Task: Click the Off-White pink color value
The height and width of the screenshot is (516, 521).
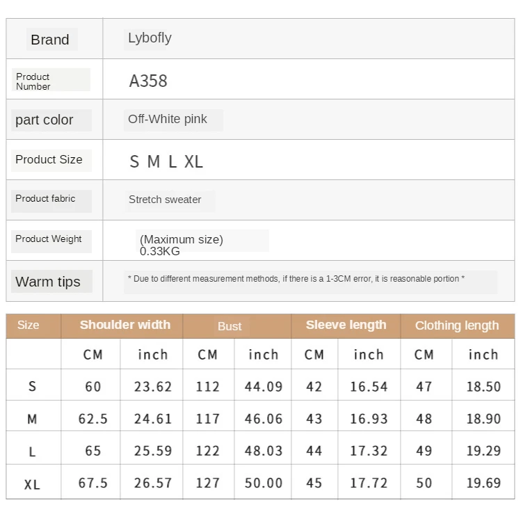Action: pos(168,119)
